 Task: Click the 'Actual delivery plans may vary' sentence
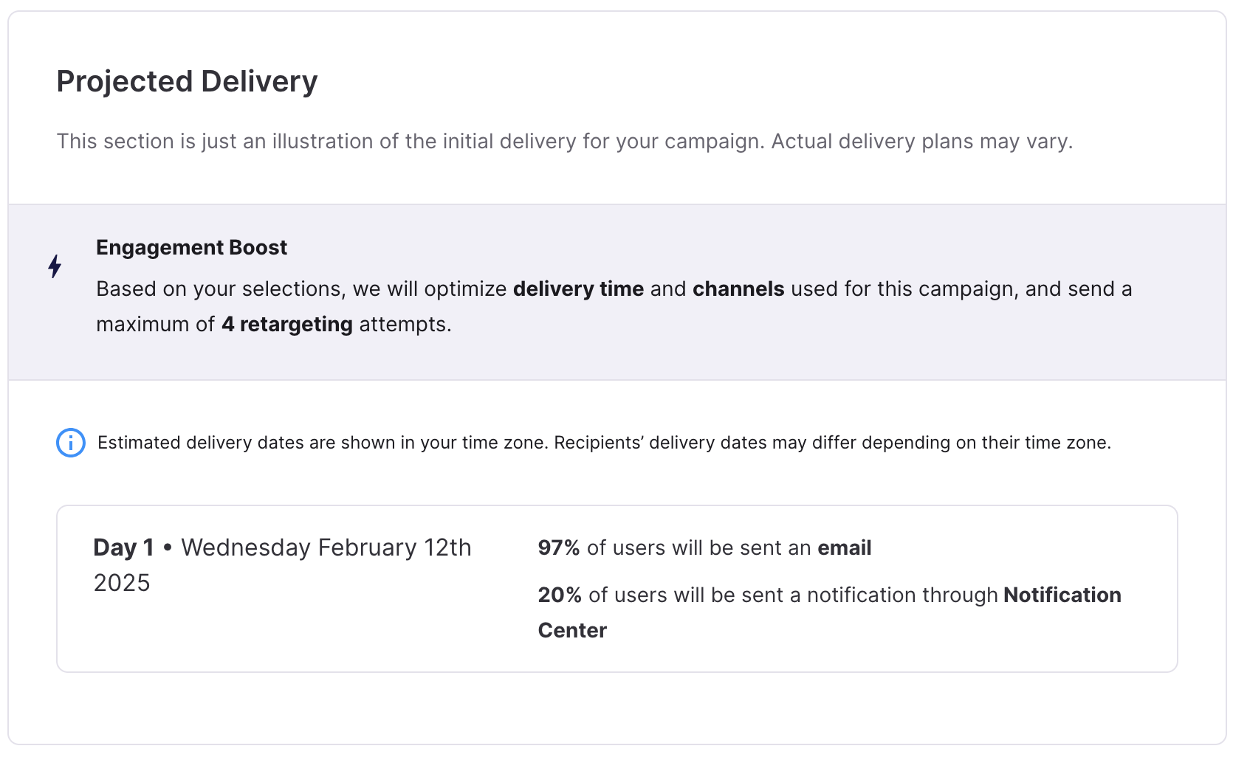click(x=922, y=141)
